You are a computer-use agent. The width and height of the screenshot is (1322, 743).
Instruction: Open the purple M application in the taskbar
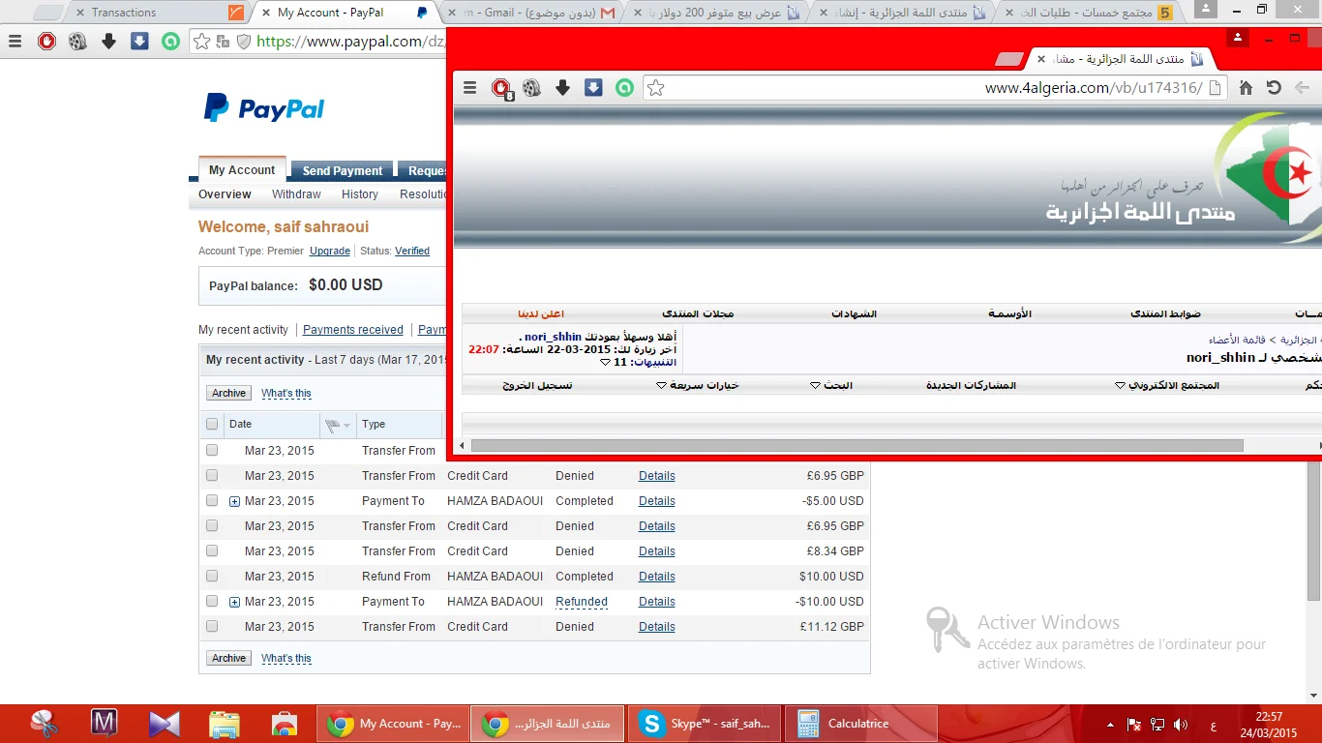tap(104, 724)
